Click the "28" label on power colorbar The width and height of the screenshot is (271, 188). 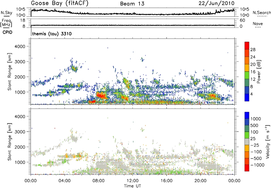(253, 50)
